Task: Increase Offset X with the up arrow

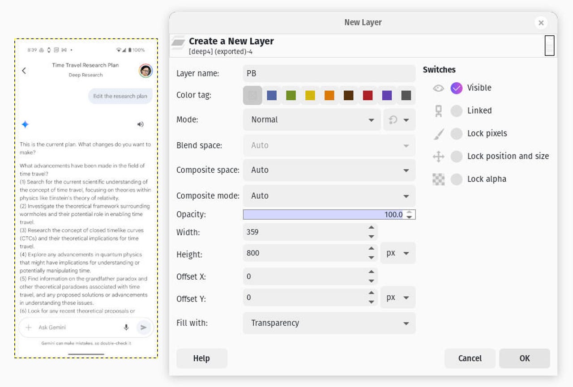Action: [x=371, y=272]
